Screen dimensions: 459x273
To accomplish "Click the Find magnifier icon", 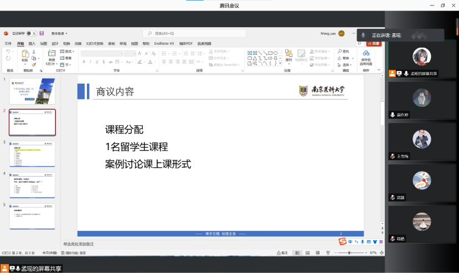I will (338, 51).
